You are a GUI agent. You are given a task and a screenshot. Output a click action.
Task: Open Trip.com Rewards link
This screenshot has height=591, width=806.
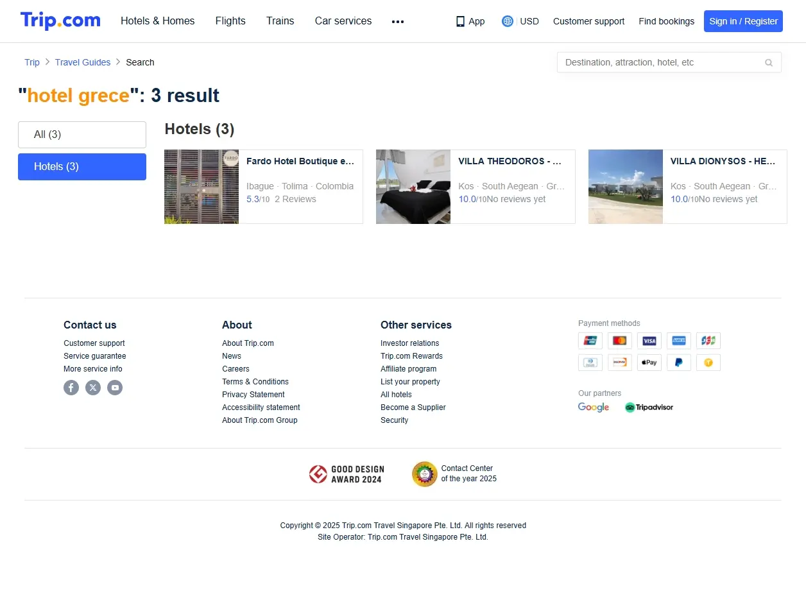[411, 356]
